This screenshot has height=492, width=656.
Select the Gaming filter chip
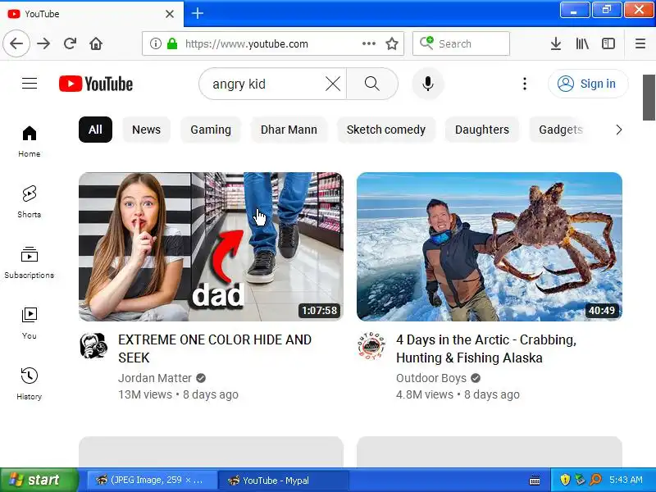coord(211,130)
